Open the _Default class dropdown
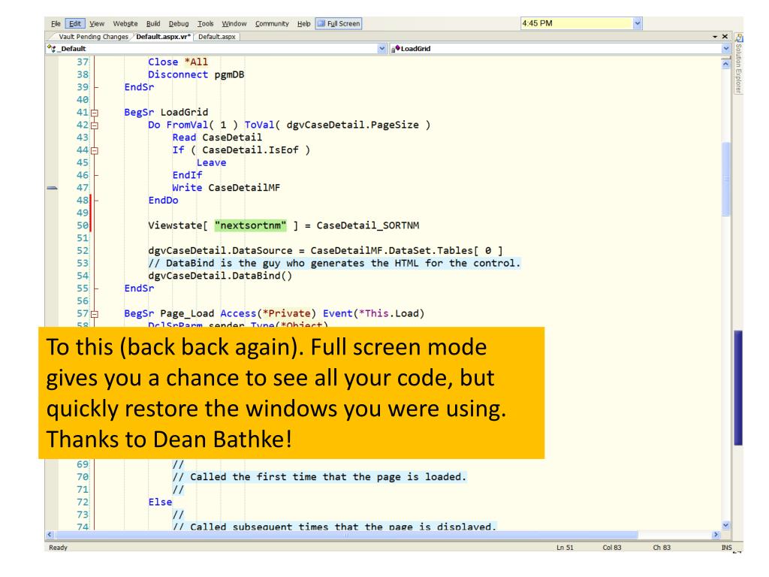Screen dimensions: 769x577 pyautogui.click(x=382, y=49)
